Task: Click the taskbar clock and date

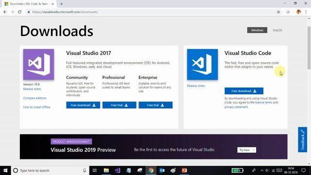Action: click(x=291, y=171)
